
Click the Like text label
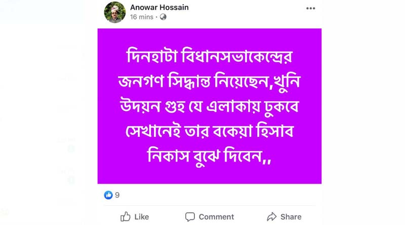click(x=142, y=217)
